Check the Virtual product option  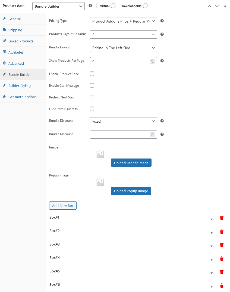click(x=113, y=6)
